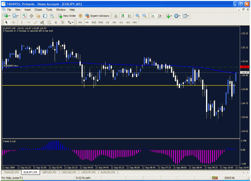Expand the Profiles dropdown arrow
Viewport: 251px width, 181px height.
[x=18, y=16]
